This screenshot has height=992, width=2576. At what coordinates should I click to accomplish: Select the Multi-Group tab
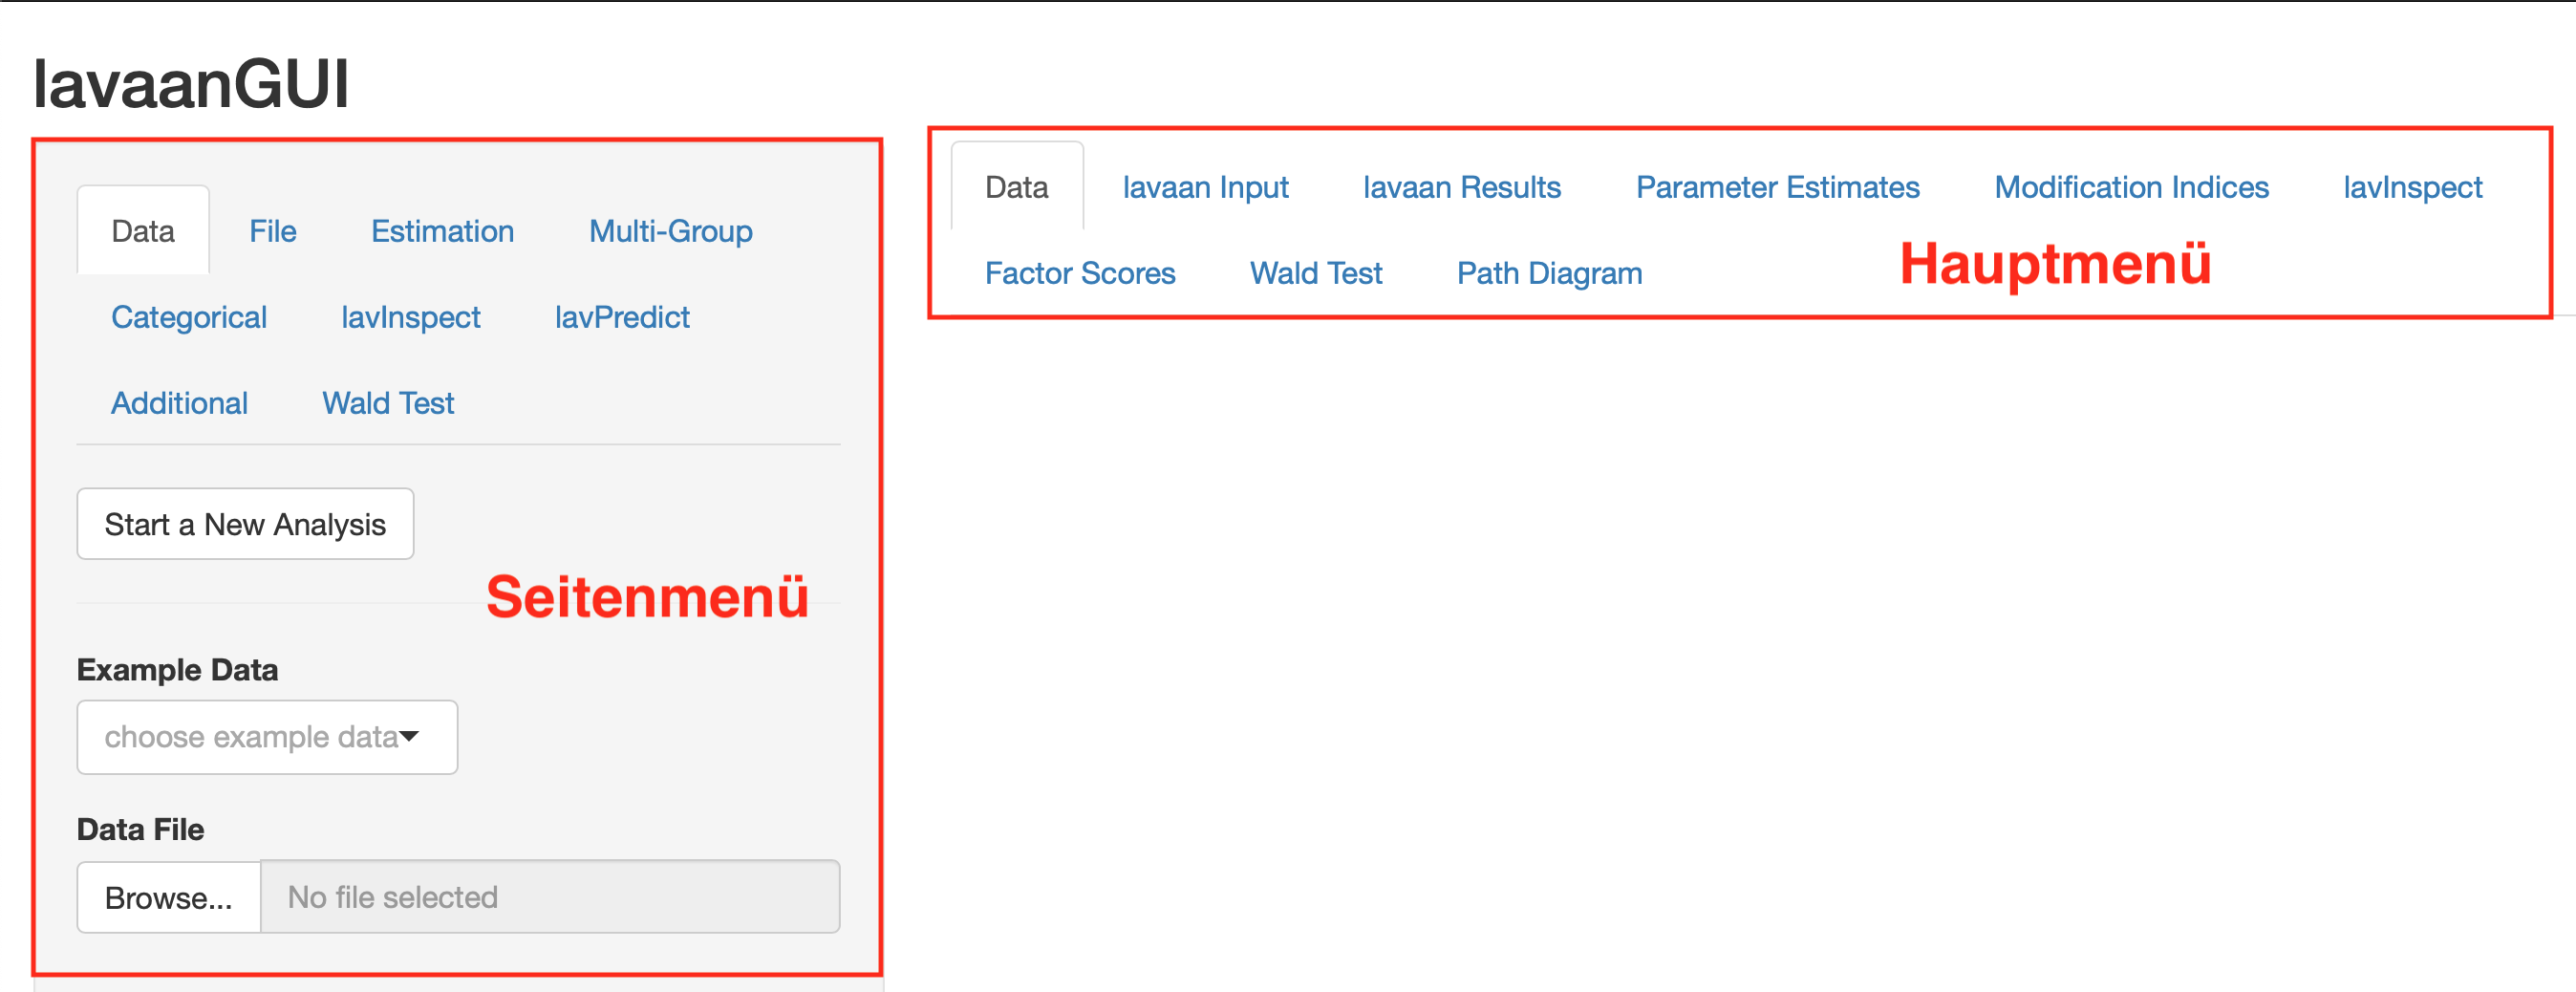[x=670, y=231]
